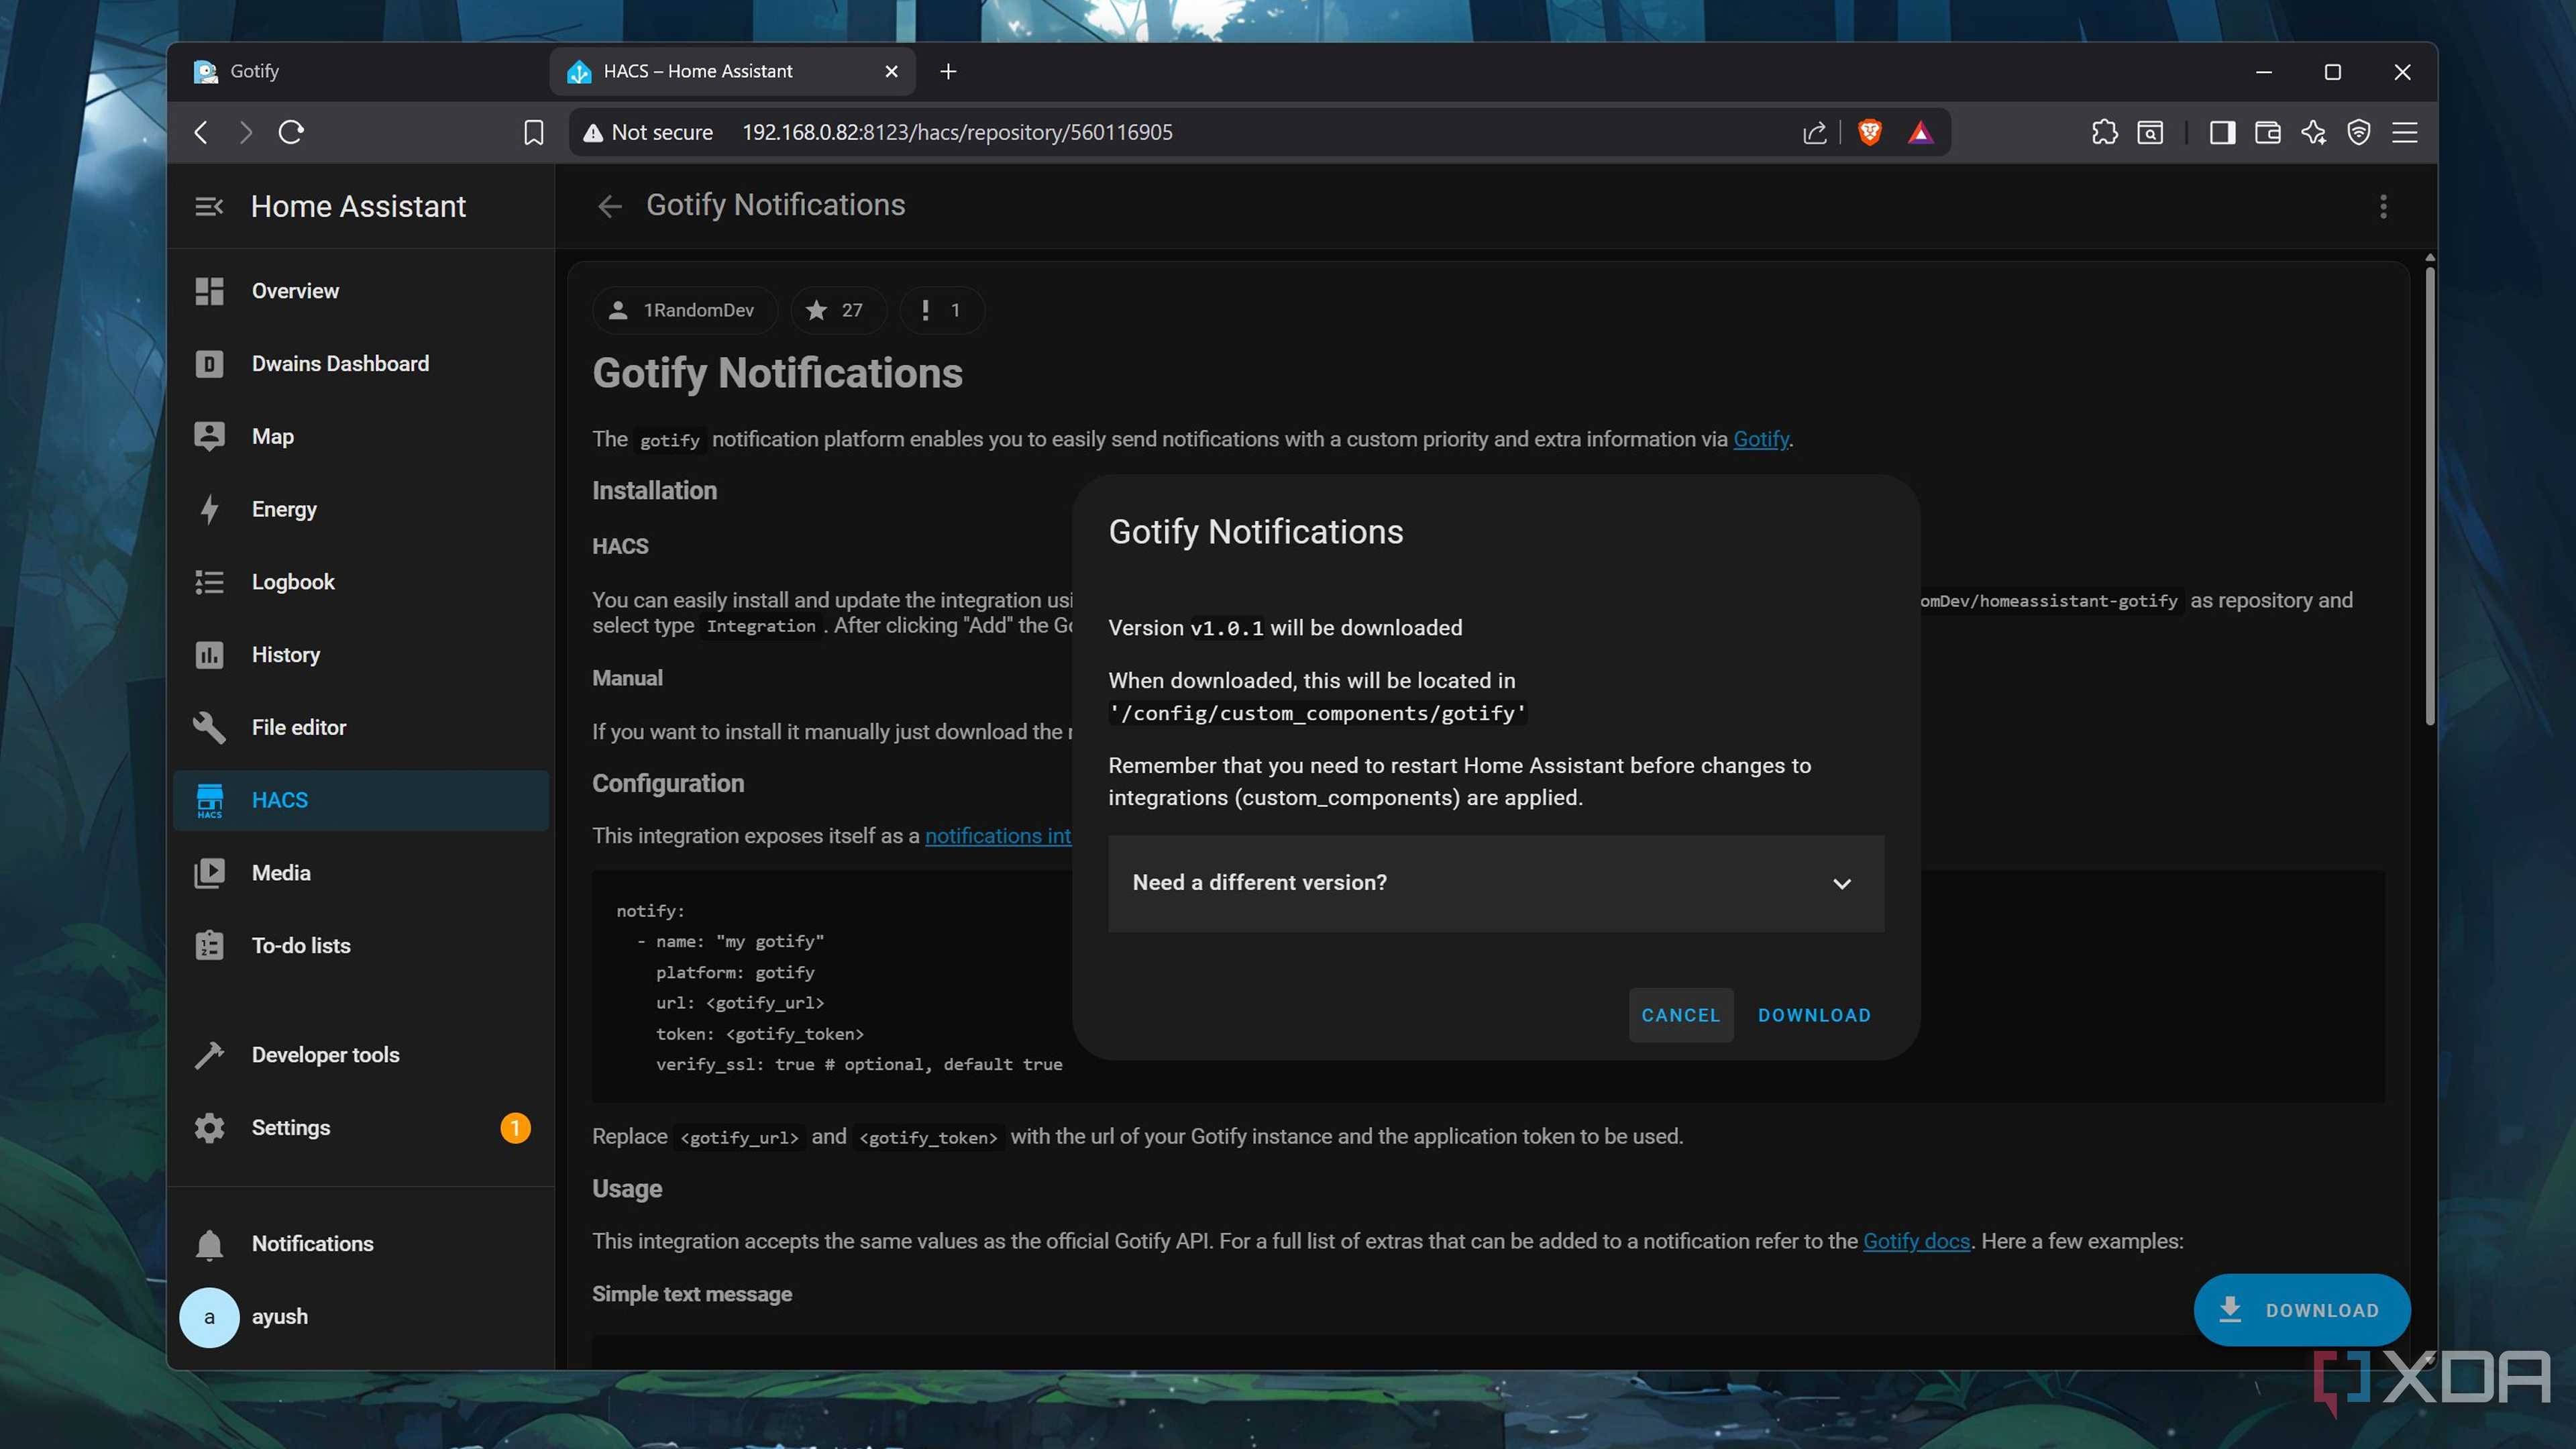Confirm DOWNLOAD in the Gotify dialog
2576x1449 pixels.
click(1814, 1015)
